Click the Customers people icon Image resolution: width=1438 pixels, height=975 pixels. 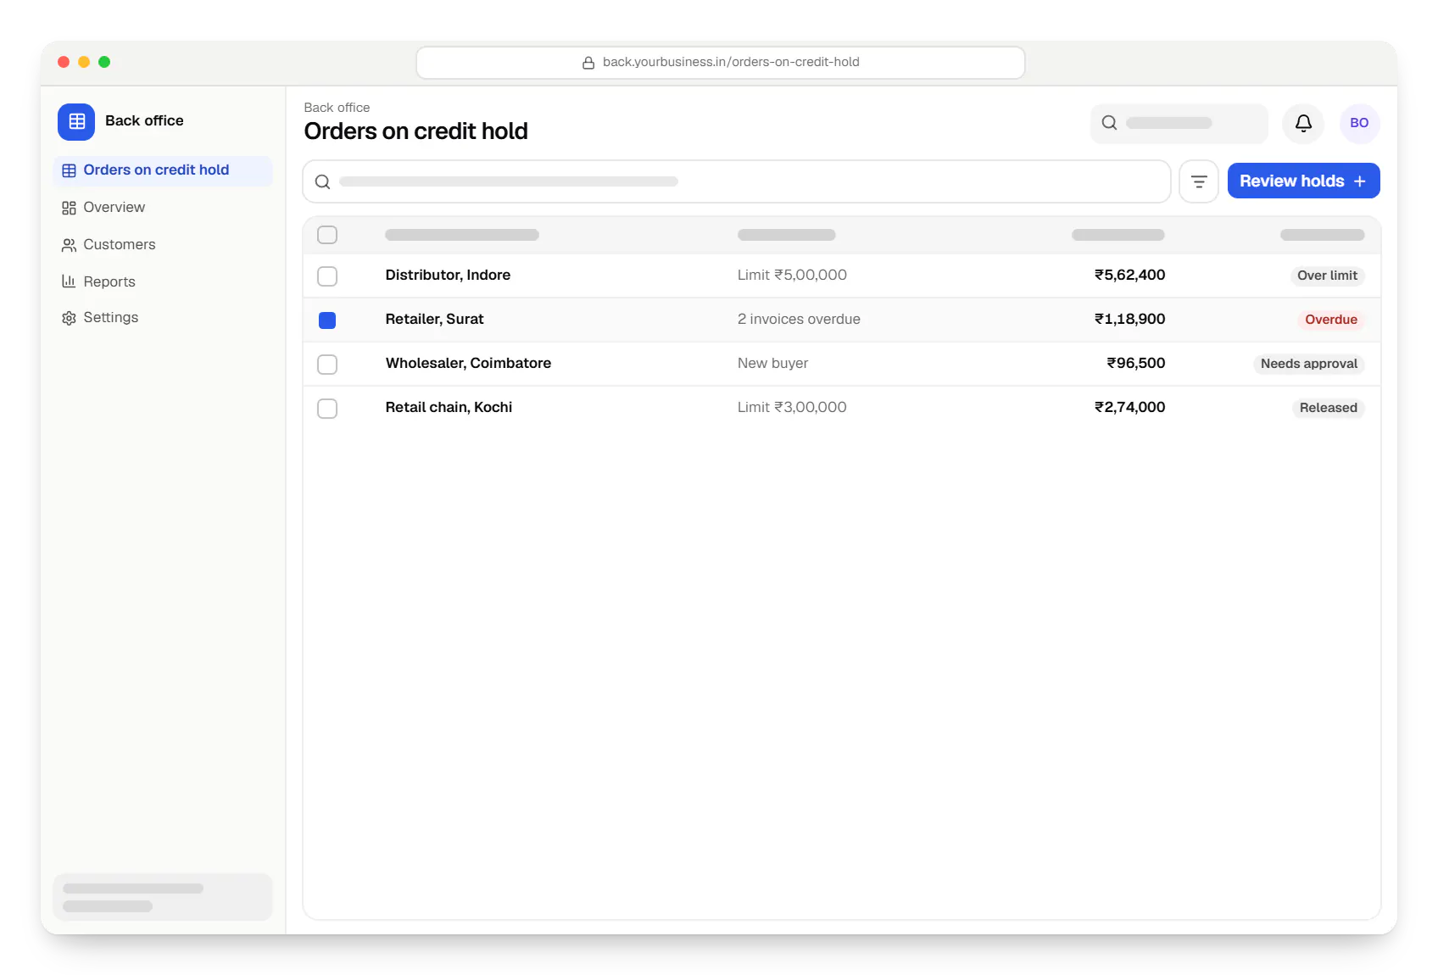tap(69, 245)
